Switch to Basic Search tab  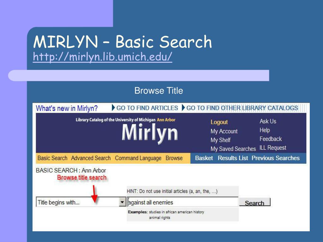point(52,158)
